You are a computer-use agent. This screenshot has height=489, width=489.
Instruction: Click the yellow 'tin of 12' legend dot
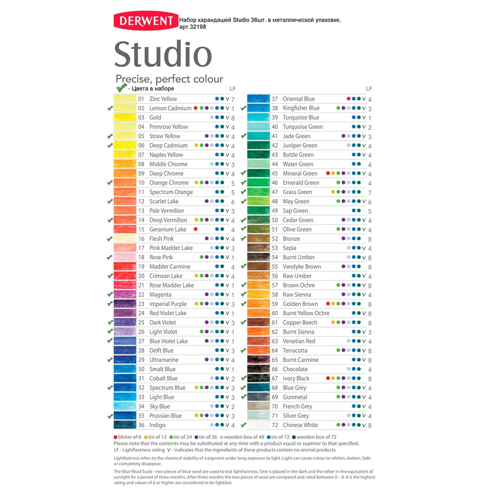(x=146, y=437)
